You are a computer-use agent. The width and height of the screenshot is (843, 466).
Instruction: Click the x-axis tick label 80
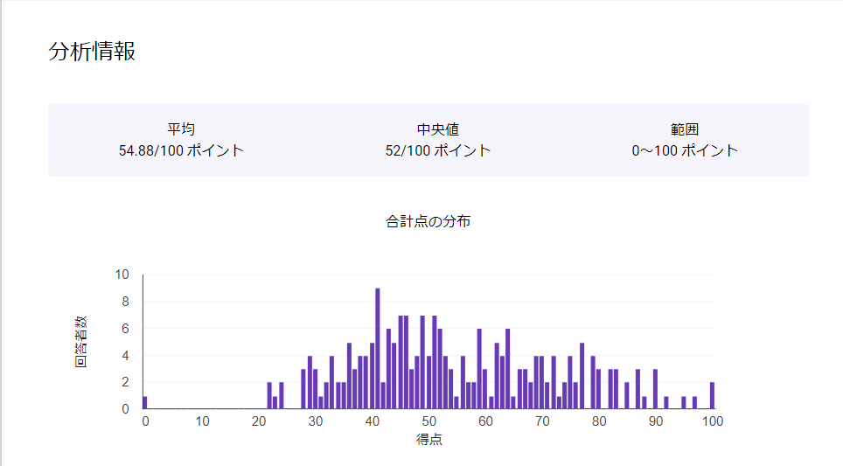[599, 421]
